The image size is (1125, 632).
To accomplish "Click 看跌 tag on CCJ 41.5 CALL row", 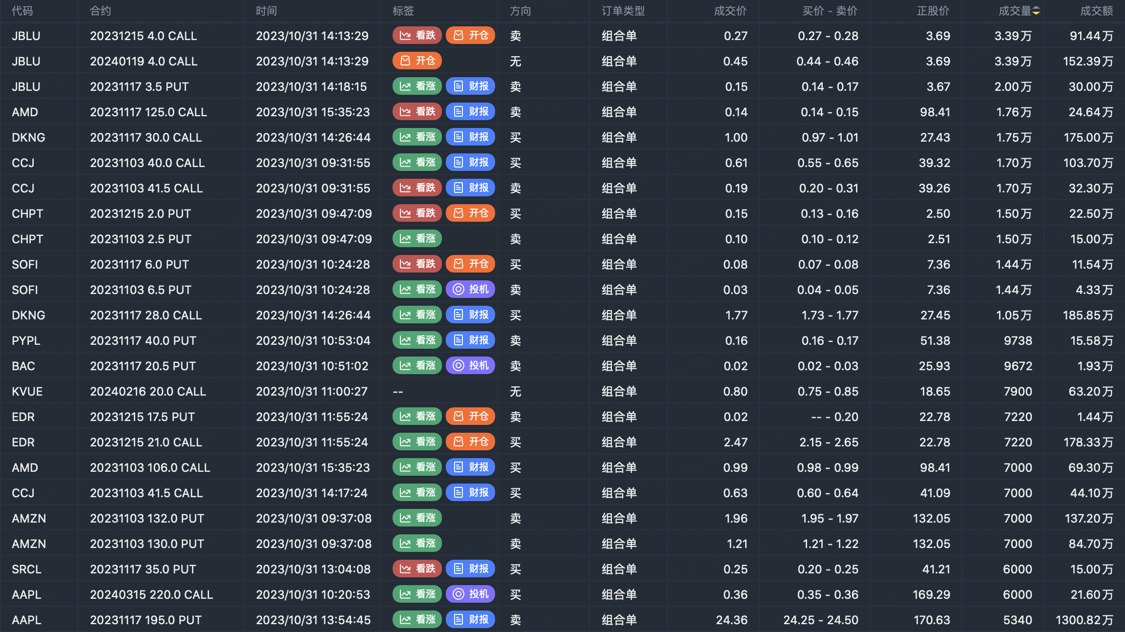I will [x=417, y=188].
